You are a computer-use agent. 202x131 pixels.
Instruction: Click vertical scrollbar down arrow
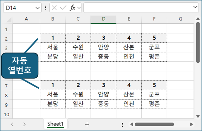coord(198,116)
